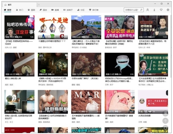Viewport: 173px width, 134px height.
Task: Open favorites via the heart icon
Action: pyautogui.click(x=161, y=10)
